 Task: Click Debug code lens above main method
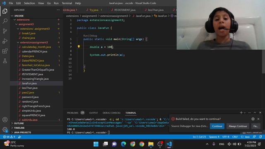[x=93, y=36]
